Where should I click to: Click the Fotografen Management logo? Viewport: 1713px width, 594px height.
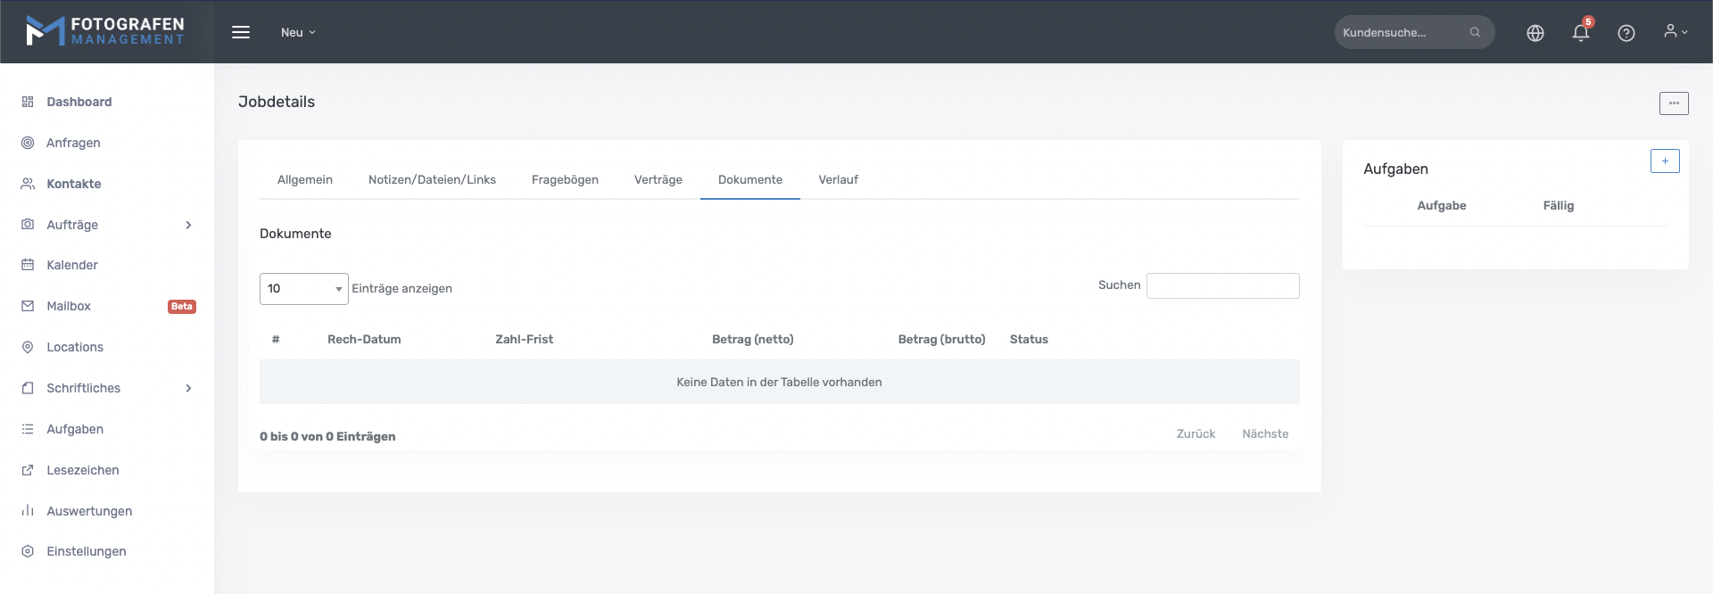pyautogui.click(x=106, y=31)
